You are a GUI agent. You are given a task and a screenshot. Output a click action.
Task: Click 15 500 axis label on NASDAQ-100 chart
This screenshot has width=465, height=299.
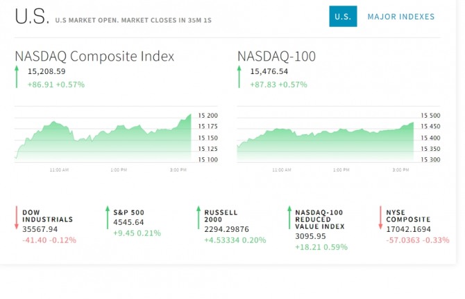click(430, 116)
